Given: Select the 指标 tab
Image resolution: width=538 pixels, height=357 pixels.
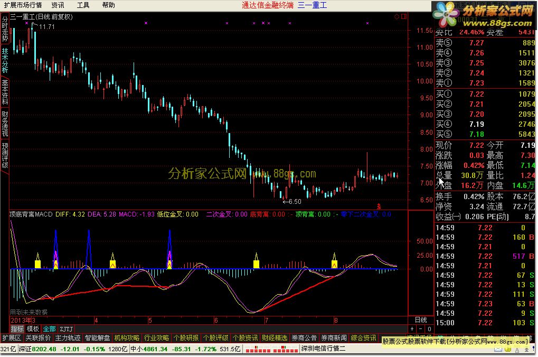Looking at the screenshot, I should (17, 329).
